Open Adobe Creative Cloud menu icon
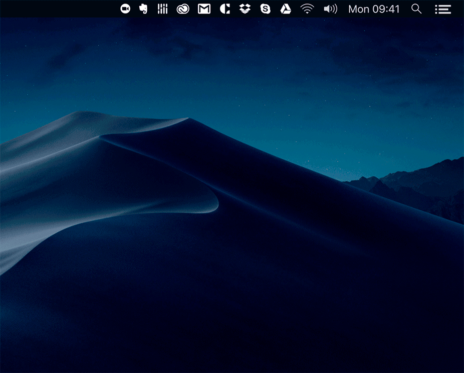 [x=183, y=9]
